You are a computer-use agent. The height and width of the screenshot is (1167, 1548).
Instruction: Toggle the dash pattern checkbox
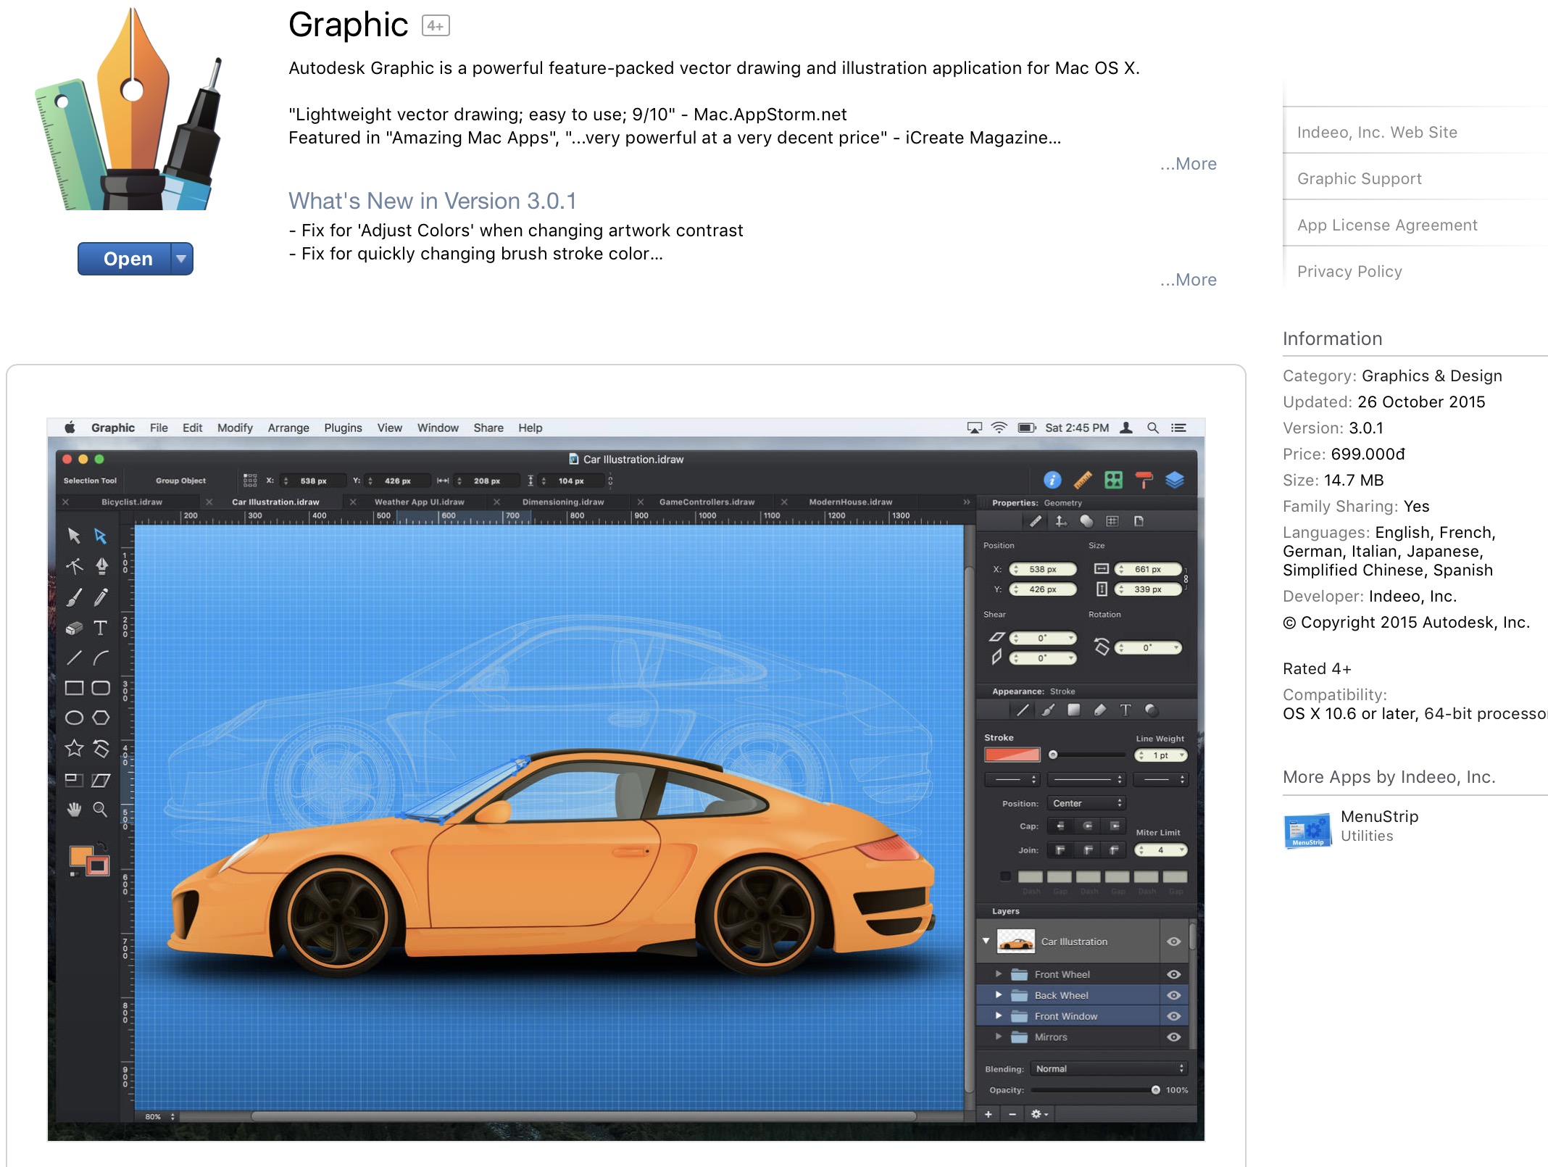click(1005, 876)
